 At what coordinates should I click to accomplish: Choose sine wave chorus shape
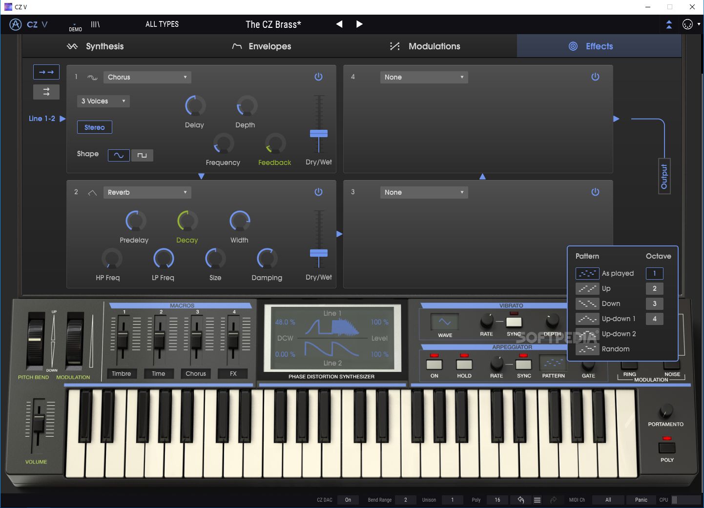click(x=119, y=155)
